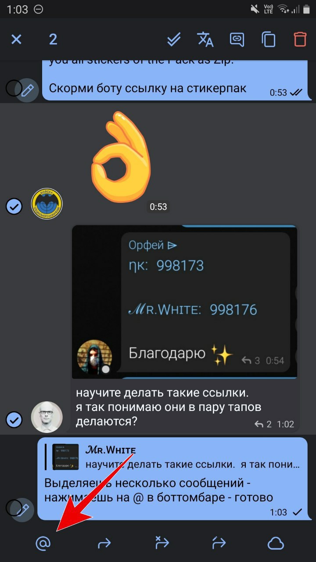This screenshot has width=316, height=562.
Task: Open the embedded Орфей screenshot image
Action: tap(185, 302)
